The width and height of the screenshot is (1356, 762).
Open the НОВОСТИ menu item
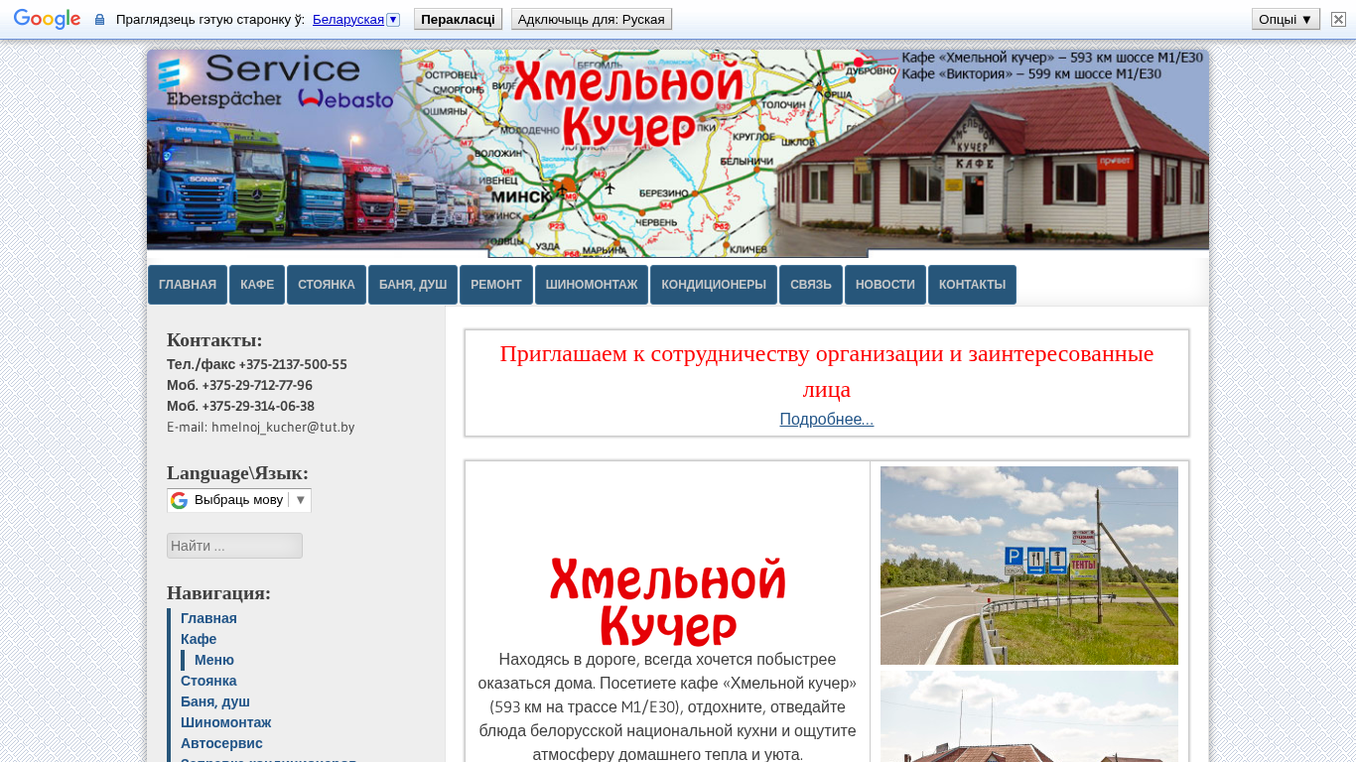(885, 285)
